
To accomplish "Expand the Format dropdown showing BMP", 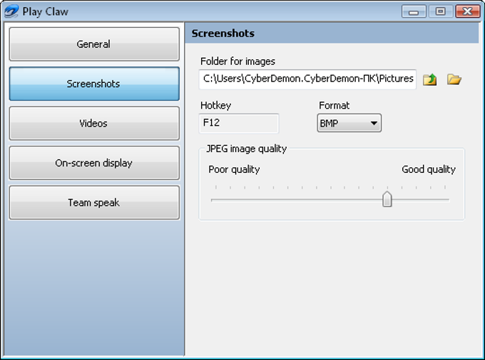I will pos(349,123).
